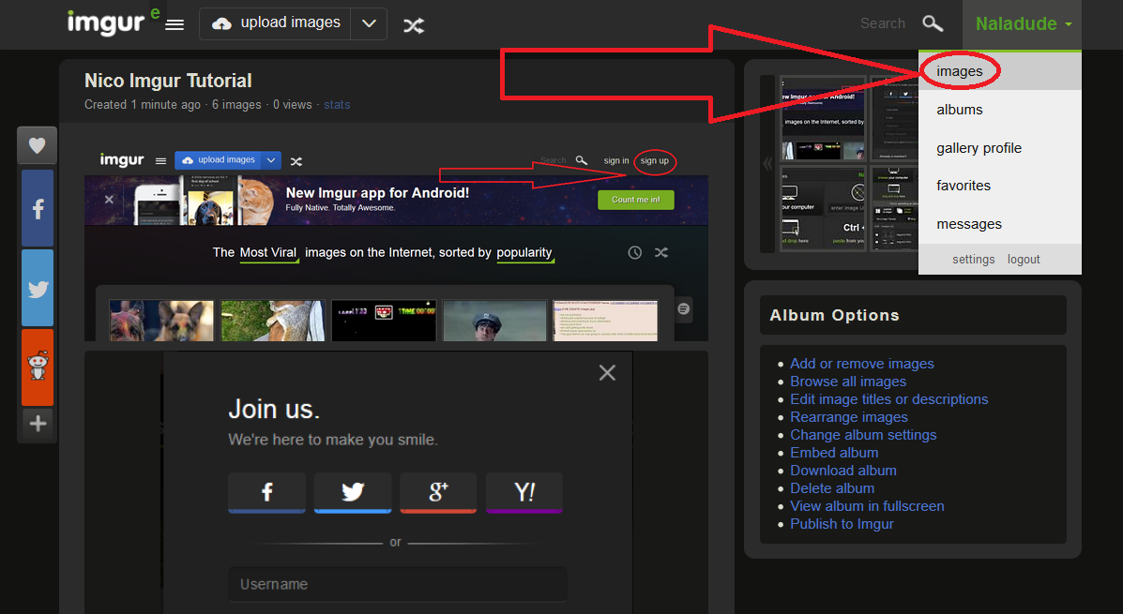Click the sign up link in the tutorial screenshot
The height and width of the screenshot is (614, 1123).
pos(655,160)
